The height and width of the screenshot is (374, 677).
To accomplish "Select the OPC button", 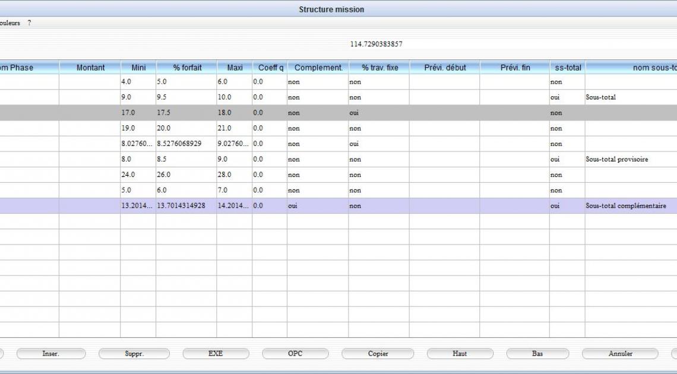I will 295,354.
